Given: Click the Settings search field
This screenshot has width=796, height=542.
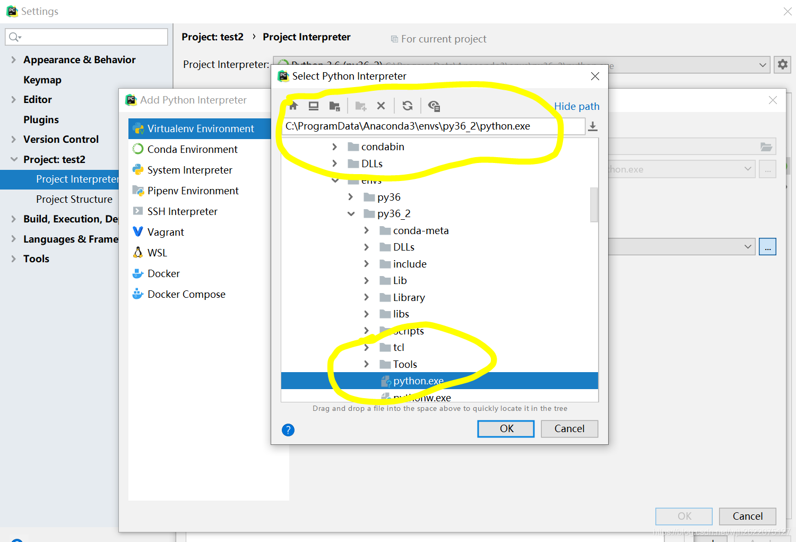Looking at the screenshot, I should point(86,37).
